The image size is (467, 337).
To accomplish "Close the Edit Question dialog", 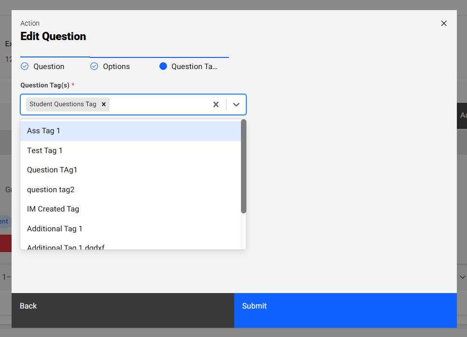I will click(x=444, y=23).
